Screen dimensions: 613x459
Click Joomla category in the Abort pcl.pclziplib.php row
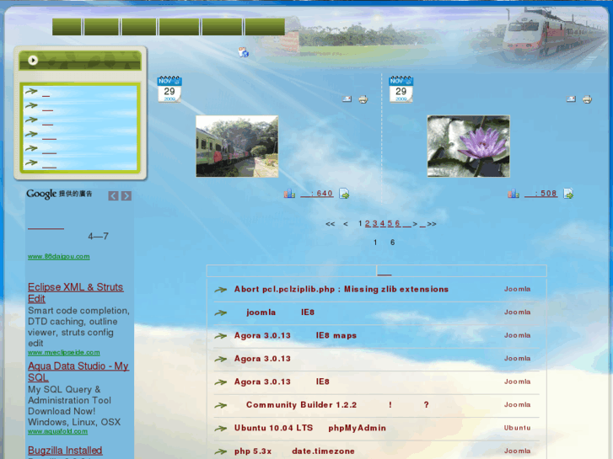(x=517, y=289)
